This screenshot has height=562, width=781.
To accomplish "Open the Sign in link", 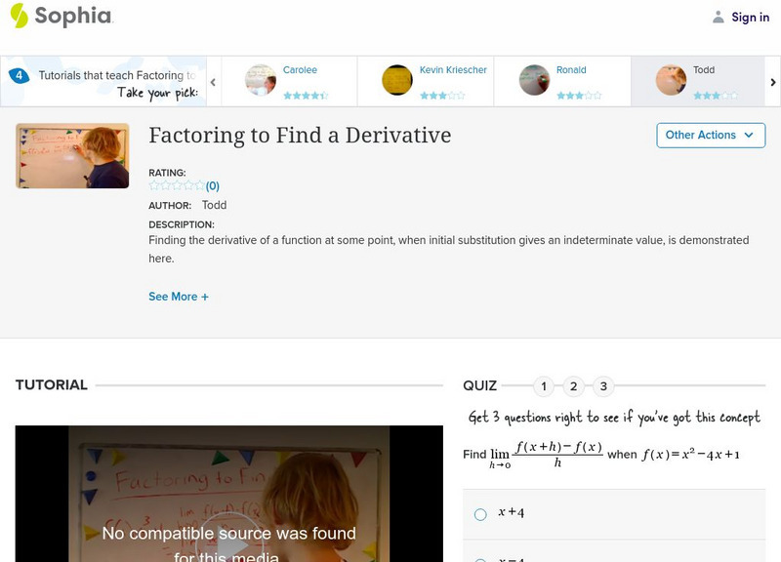I will pyautogui.click(x=750, y=17).
